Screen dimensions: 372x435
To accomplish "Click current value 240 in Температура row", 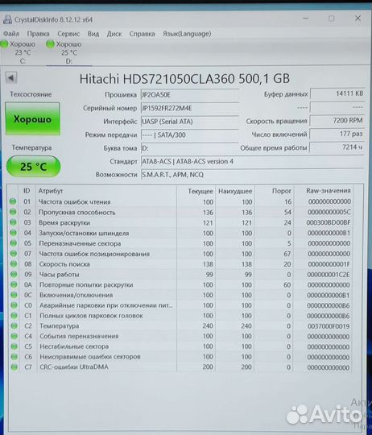I will click(x=208, y=326).
